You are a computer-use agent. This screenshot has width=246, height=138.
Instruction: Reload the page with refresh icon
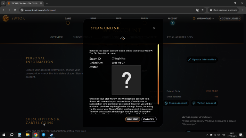(15, 10)
